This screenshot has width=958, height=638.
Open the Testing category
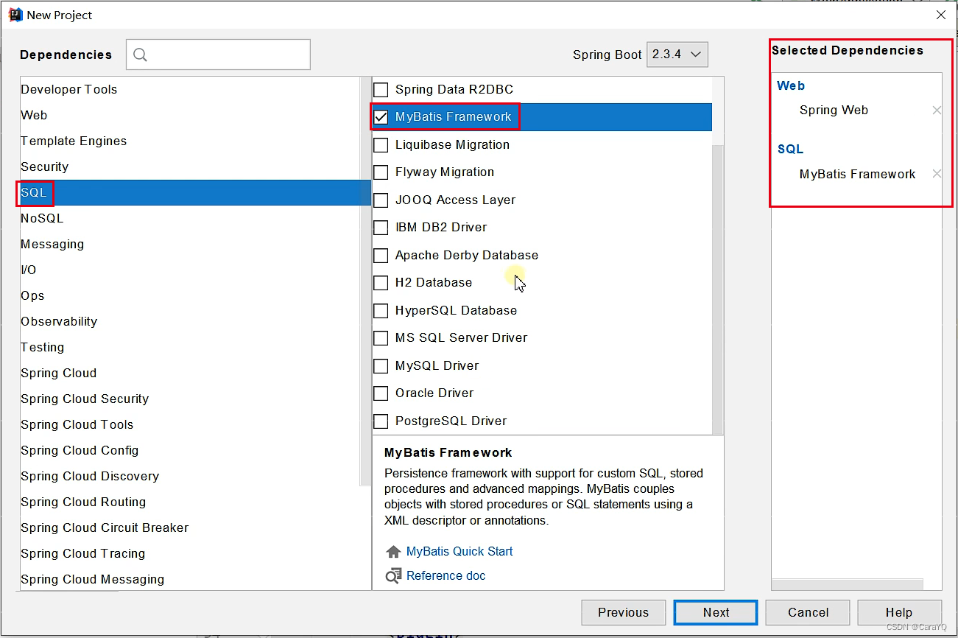click(x=190, y=348)
